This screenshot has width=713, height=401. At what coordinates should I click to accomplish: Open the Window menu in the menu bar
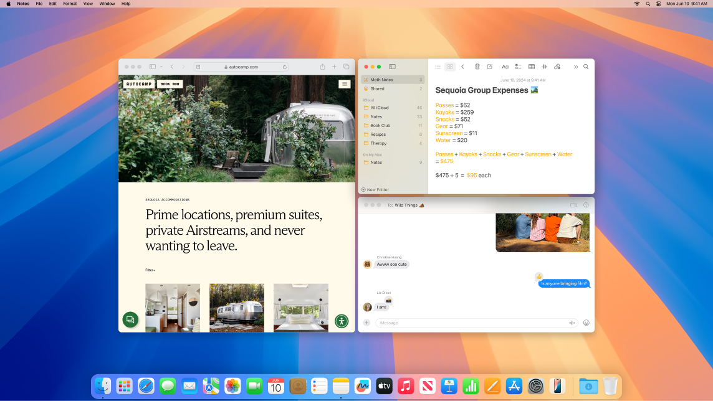tap(107, 4)
